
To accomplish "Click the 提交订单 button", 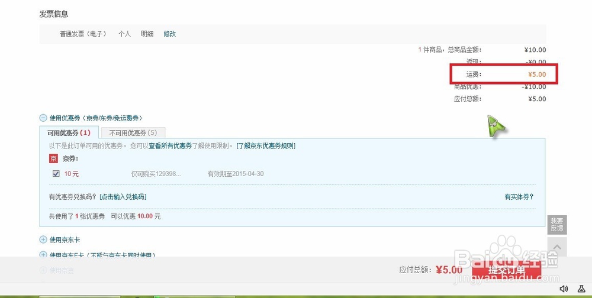I will point(506,270).
